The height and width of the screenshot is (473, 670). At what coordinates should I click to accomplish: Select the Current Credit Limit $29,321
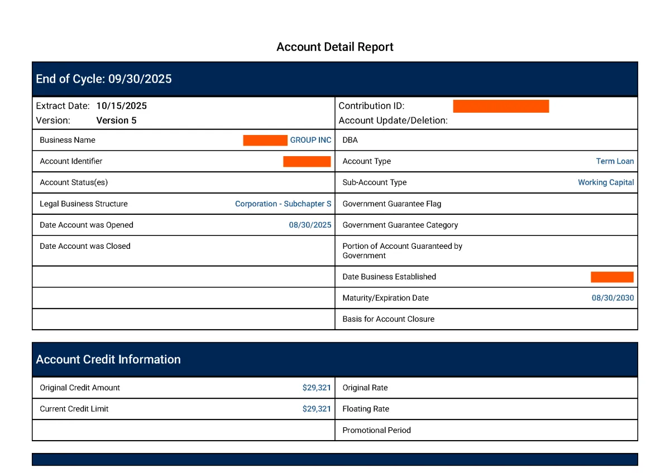(x=317, y=409)
